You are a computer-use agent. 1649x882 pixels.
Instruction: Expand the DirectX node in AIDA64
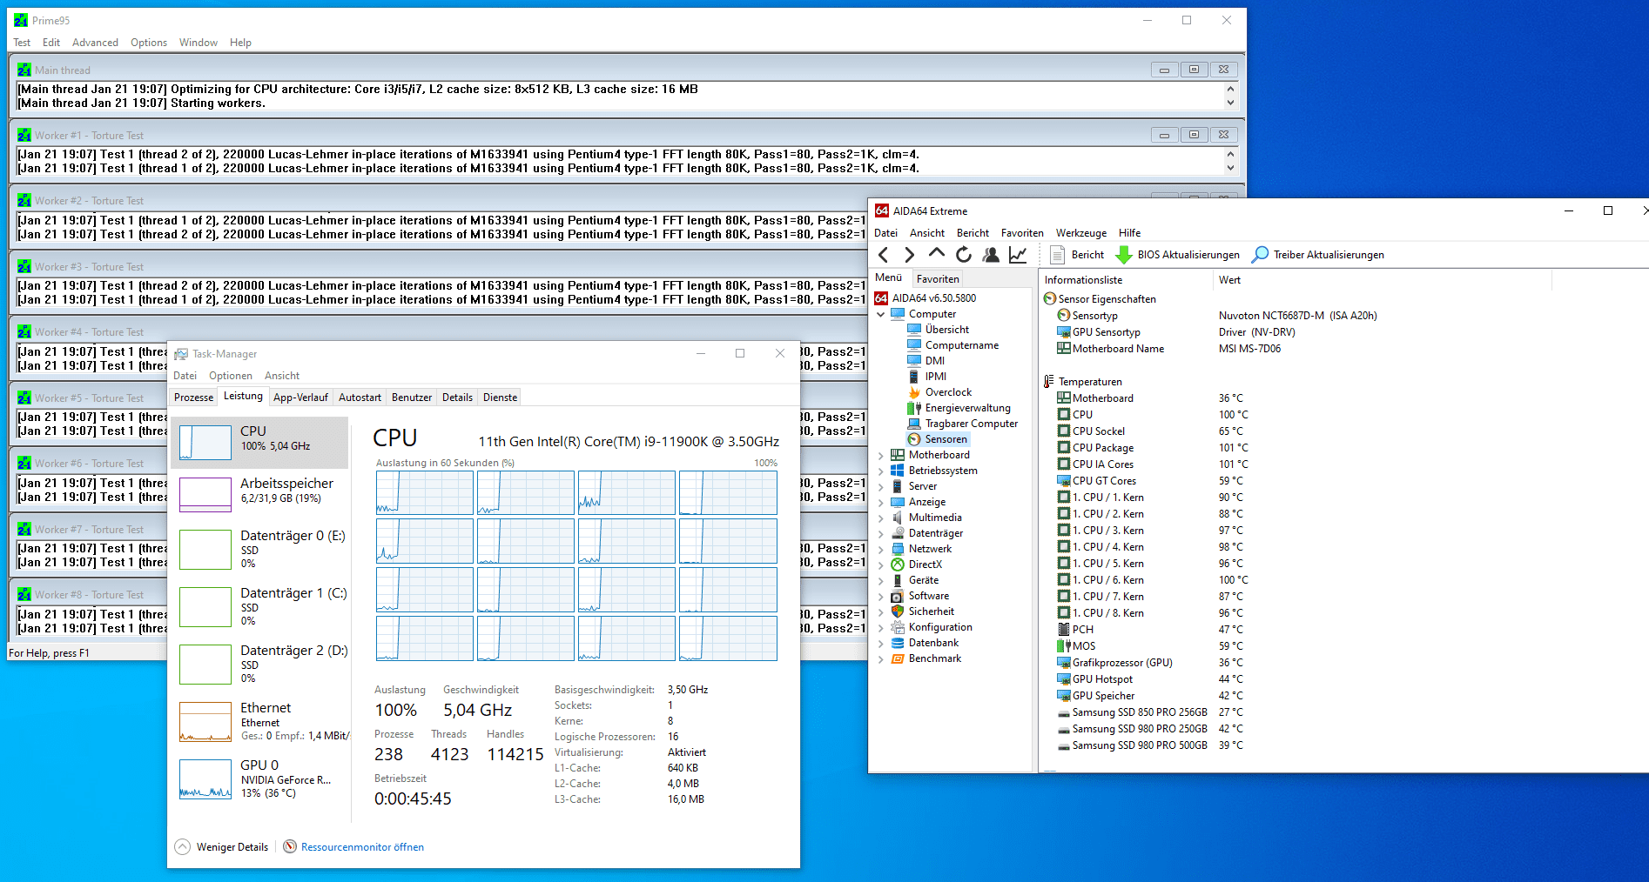(880, 565)
